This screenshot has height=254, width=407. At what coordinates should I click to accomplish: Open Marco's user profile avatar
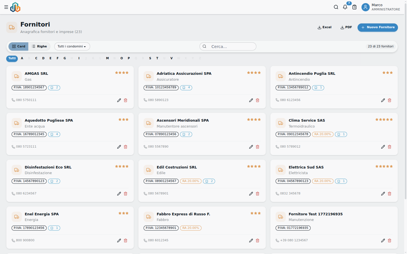(x=365, y=7)
